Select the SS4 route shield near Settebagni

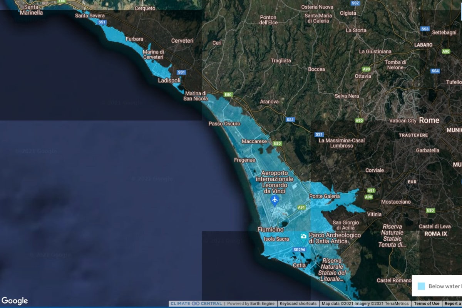click(x=435, y=70)
